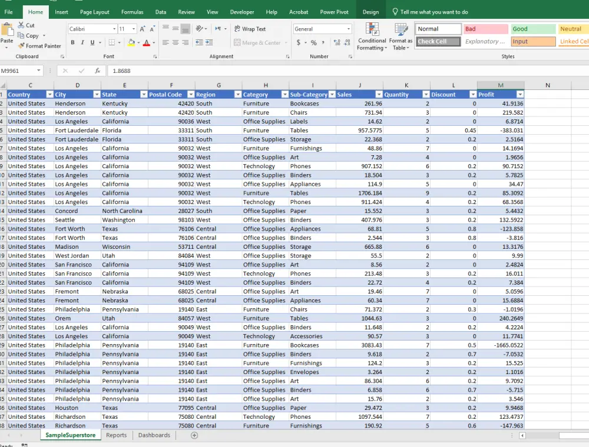The image size is (589, 447).
Task: Open the File menu
Action: pos(9,12)
